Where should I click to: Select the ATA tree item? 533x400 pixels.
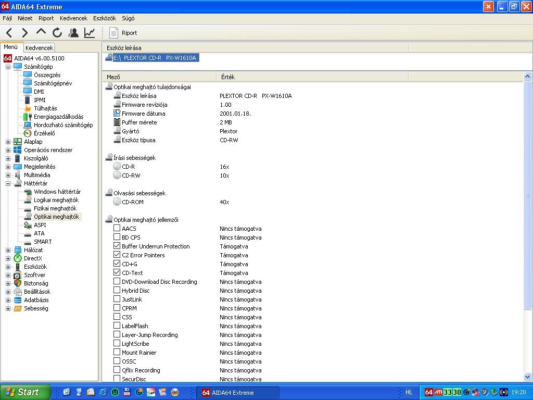39,233
